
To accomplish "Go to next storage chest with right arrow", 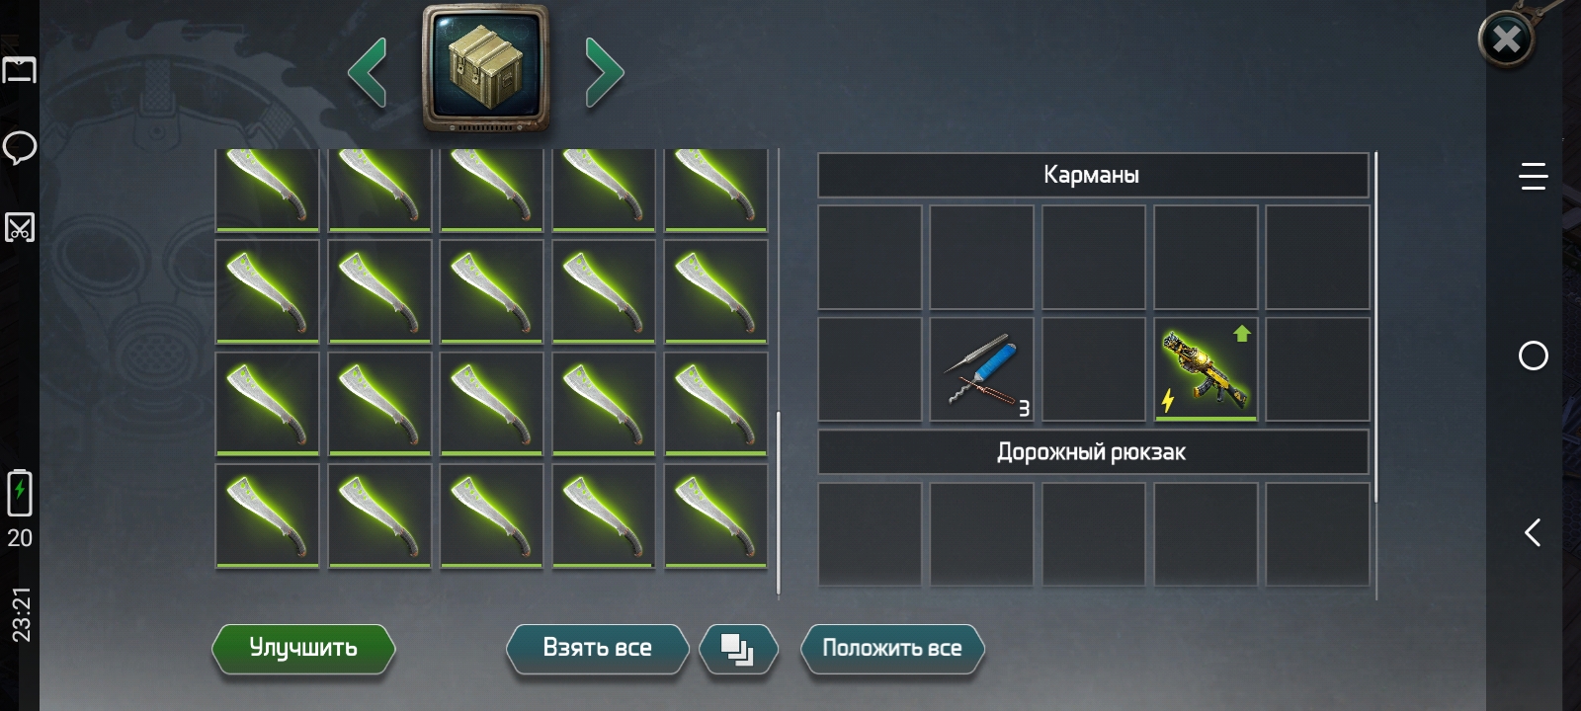I will coord(604,71).
